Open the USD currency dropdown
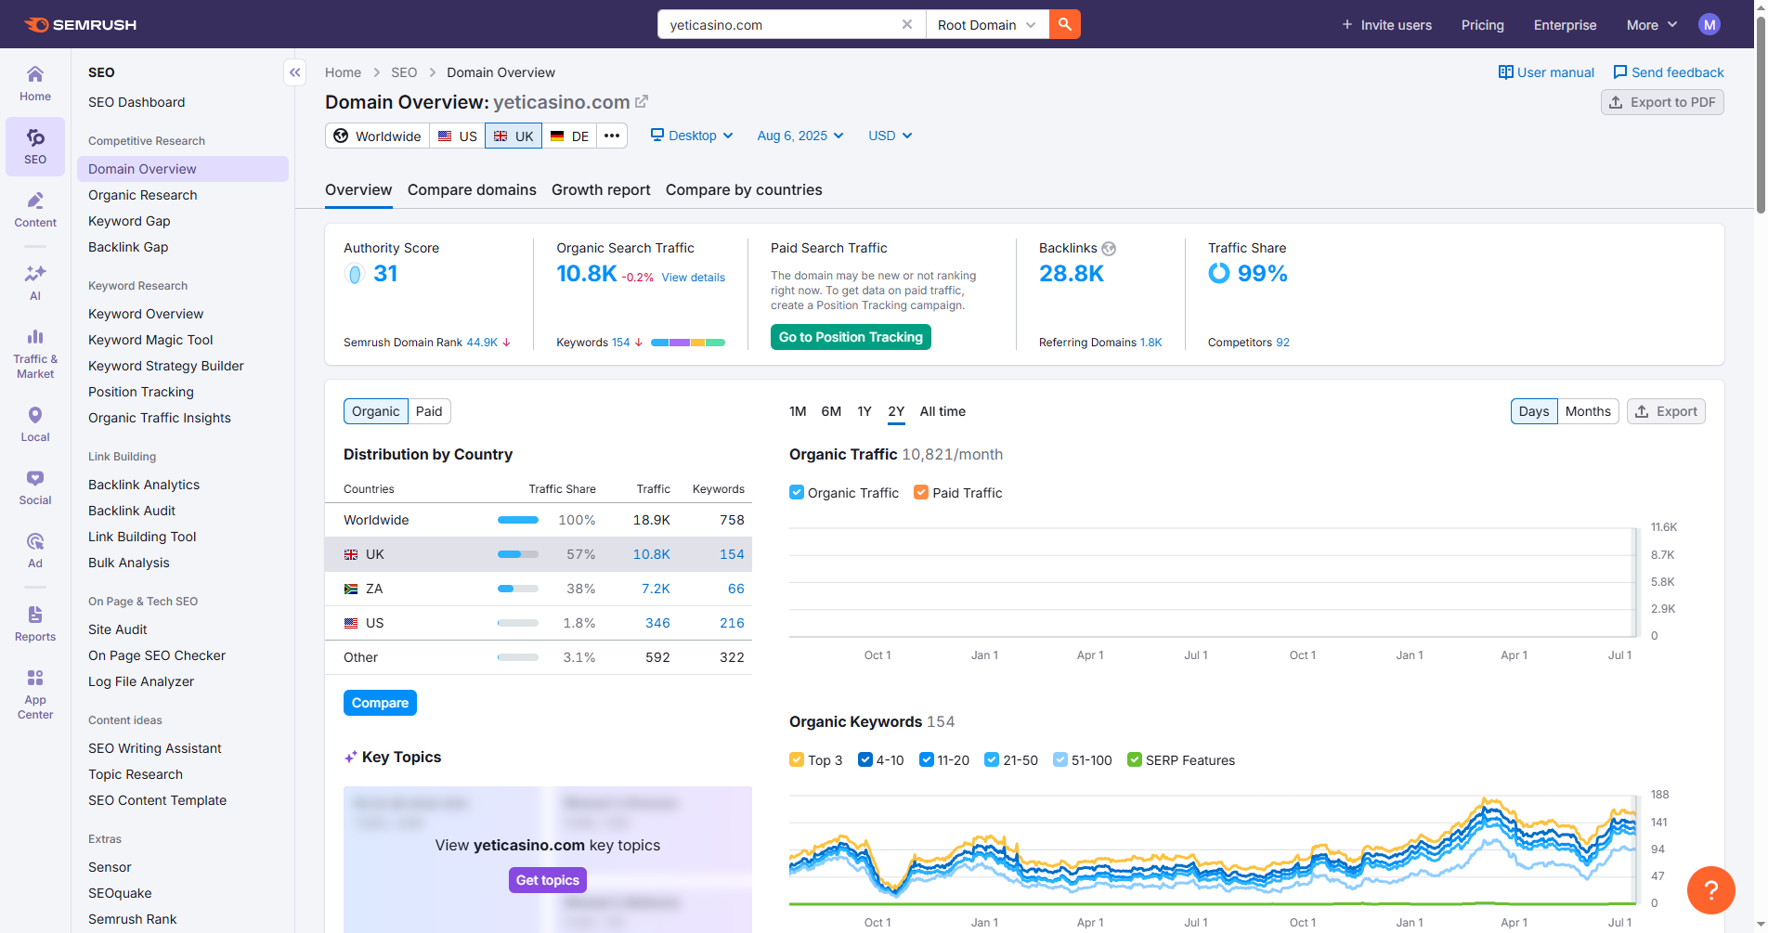This screenshot has width=1768, height=933. click(x=890, y=136)
